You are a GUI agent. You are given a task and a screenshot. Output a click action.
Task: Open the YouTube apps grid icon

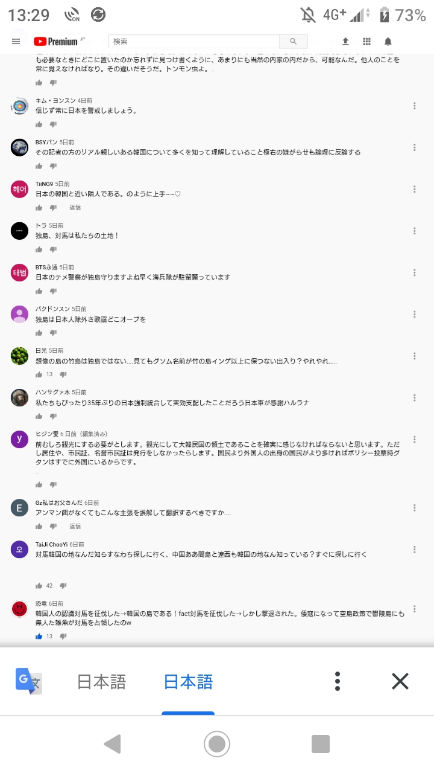366,41
